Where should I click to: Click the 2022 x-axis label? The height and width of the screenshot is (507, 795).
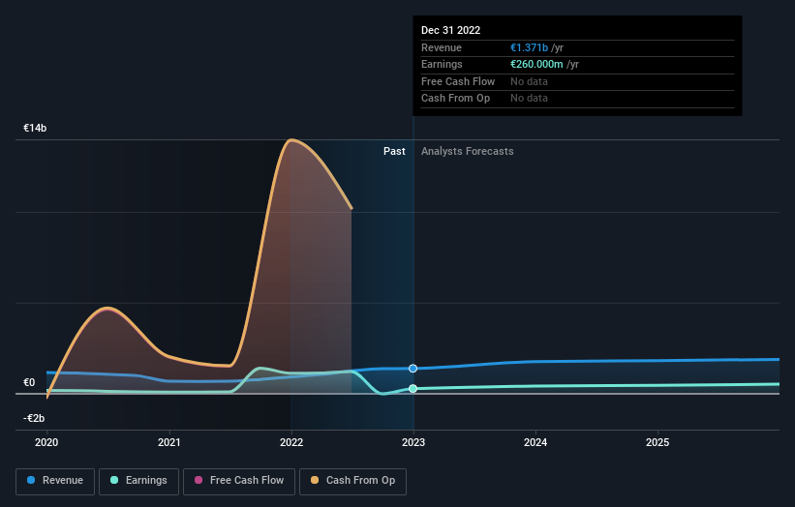pyautogui.click(x=291, y=442)
